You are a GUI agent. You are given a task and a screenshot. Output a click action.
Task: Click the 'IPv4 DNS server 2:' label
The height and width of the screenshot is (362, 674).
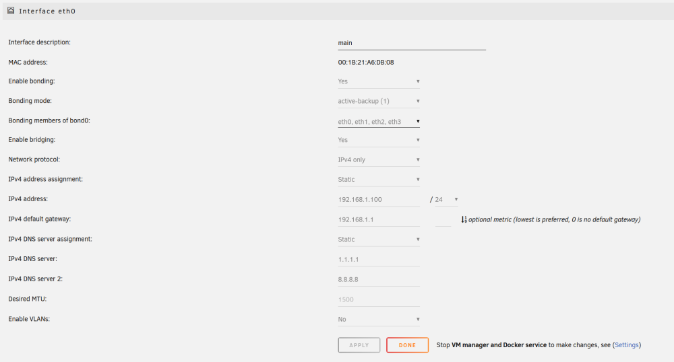pos(35,279)
